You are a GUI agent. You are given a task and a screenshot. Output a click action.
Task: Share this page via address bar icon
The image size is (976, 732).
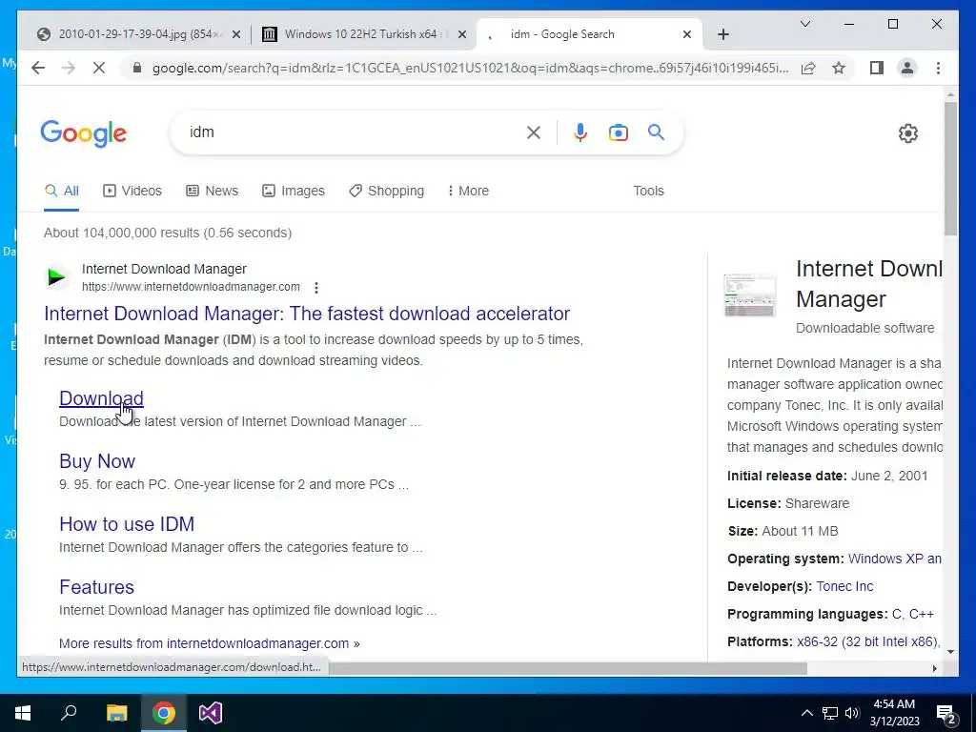click(x=808, y=68)
